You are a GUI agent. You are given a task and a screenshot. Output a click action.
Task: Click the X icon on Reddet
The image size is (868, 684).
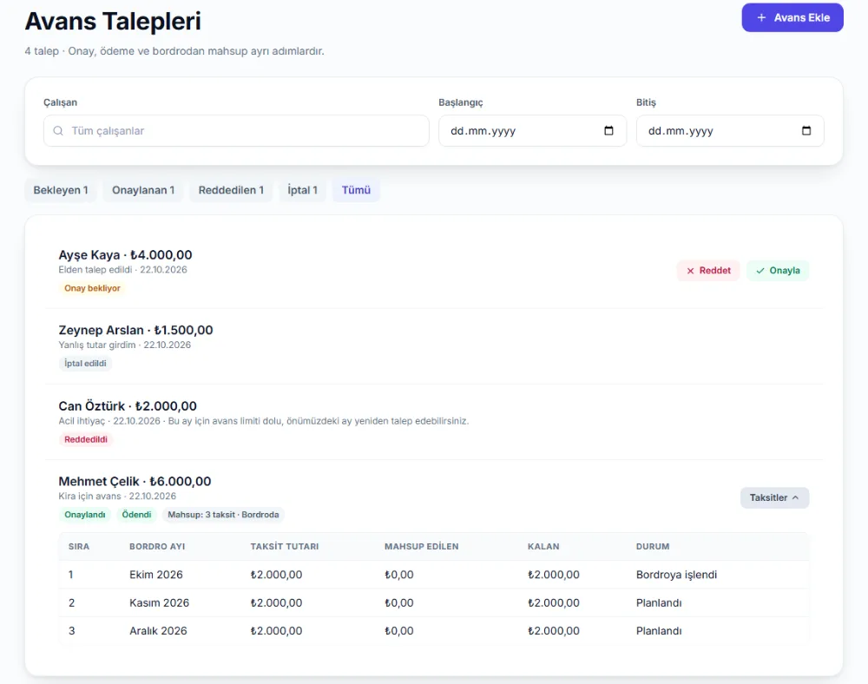tap(690, 271)
